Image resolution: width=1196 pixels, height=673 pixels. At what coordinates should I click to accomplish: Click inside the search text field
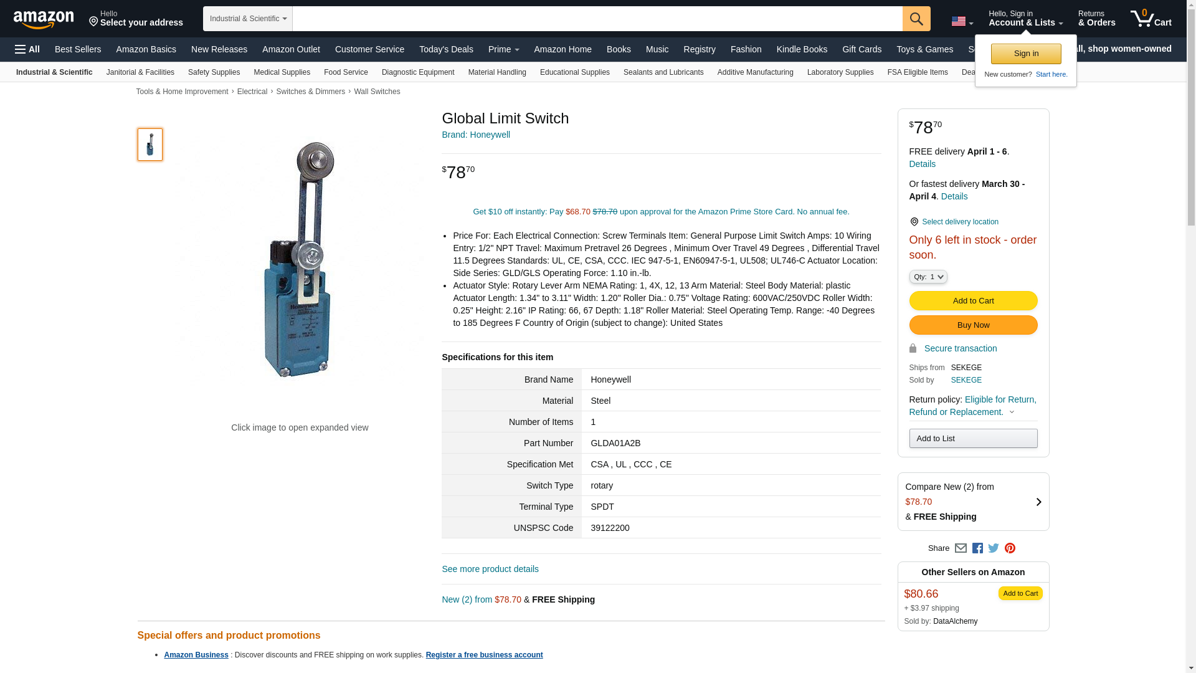click(x=597, y=19)
